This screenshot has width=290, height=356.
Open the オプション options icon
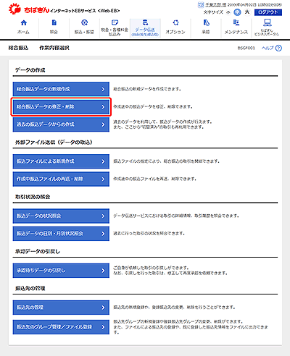coord(175,23)
